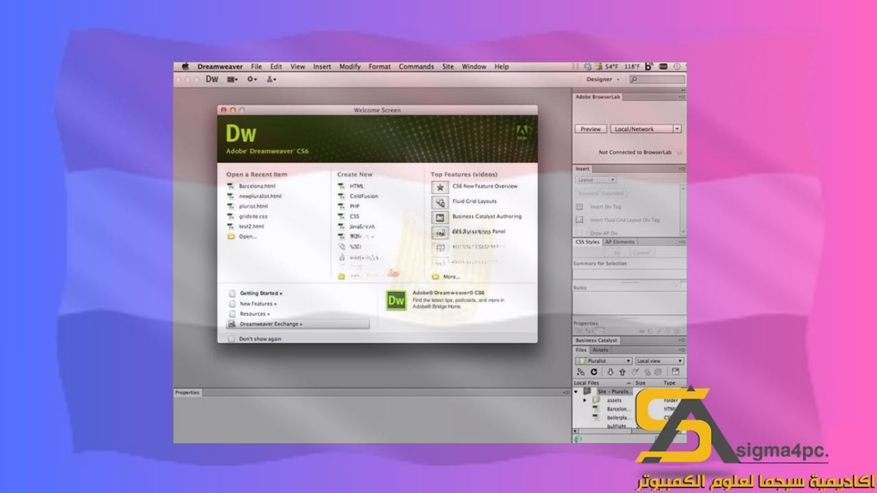Viewport: 877px width, 493px height.
Task: Open the Site menu icon in the toolbar
Action: [271, 79]
